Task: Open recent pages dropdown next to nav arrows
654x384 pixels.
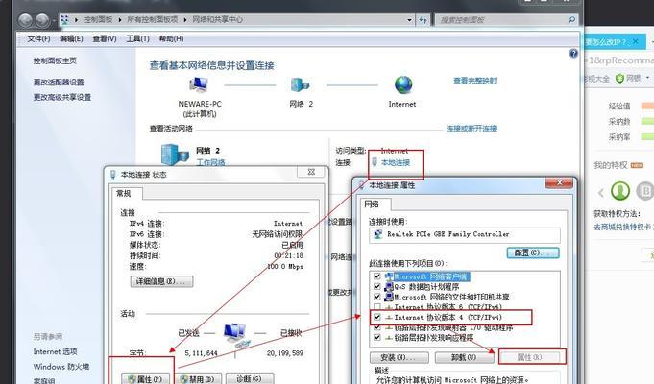Action: pos(54,20)
